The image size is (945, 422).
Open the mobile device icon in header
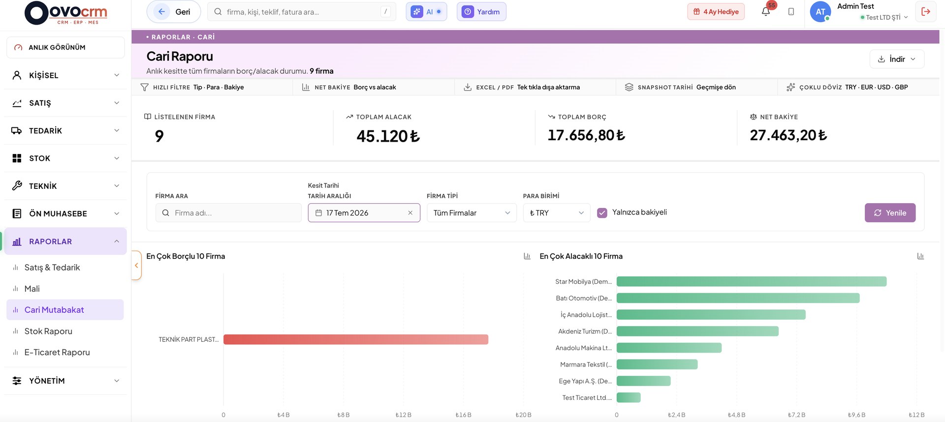791,11
